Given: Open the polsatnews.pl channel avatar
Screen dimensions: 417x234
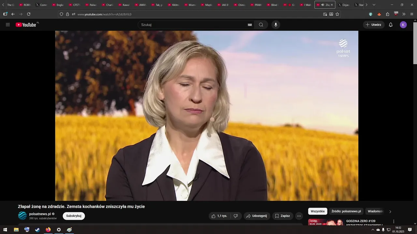Looking at the screenshot, I should pyautogui.click(x=22, y=216).
